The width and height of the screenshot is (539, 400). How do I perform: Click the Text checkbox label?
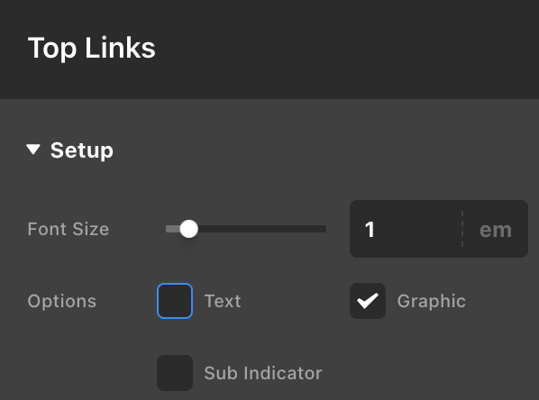(x=223, y=301)
